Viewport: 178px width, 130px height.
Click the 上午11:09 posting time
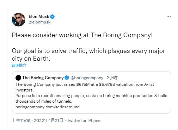21,121
